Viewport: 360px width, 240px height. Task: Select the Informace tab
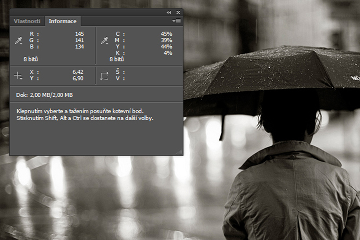click(x=63, y=21)
